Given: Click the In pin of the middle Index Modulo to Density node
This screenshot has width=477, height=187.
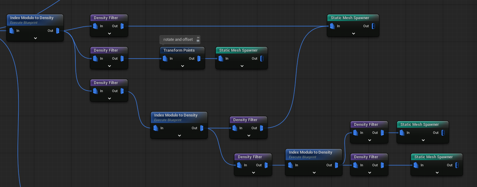Looking at the screenshot, I should click(155, 128).
